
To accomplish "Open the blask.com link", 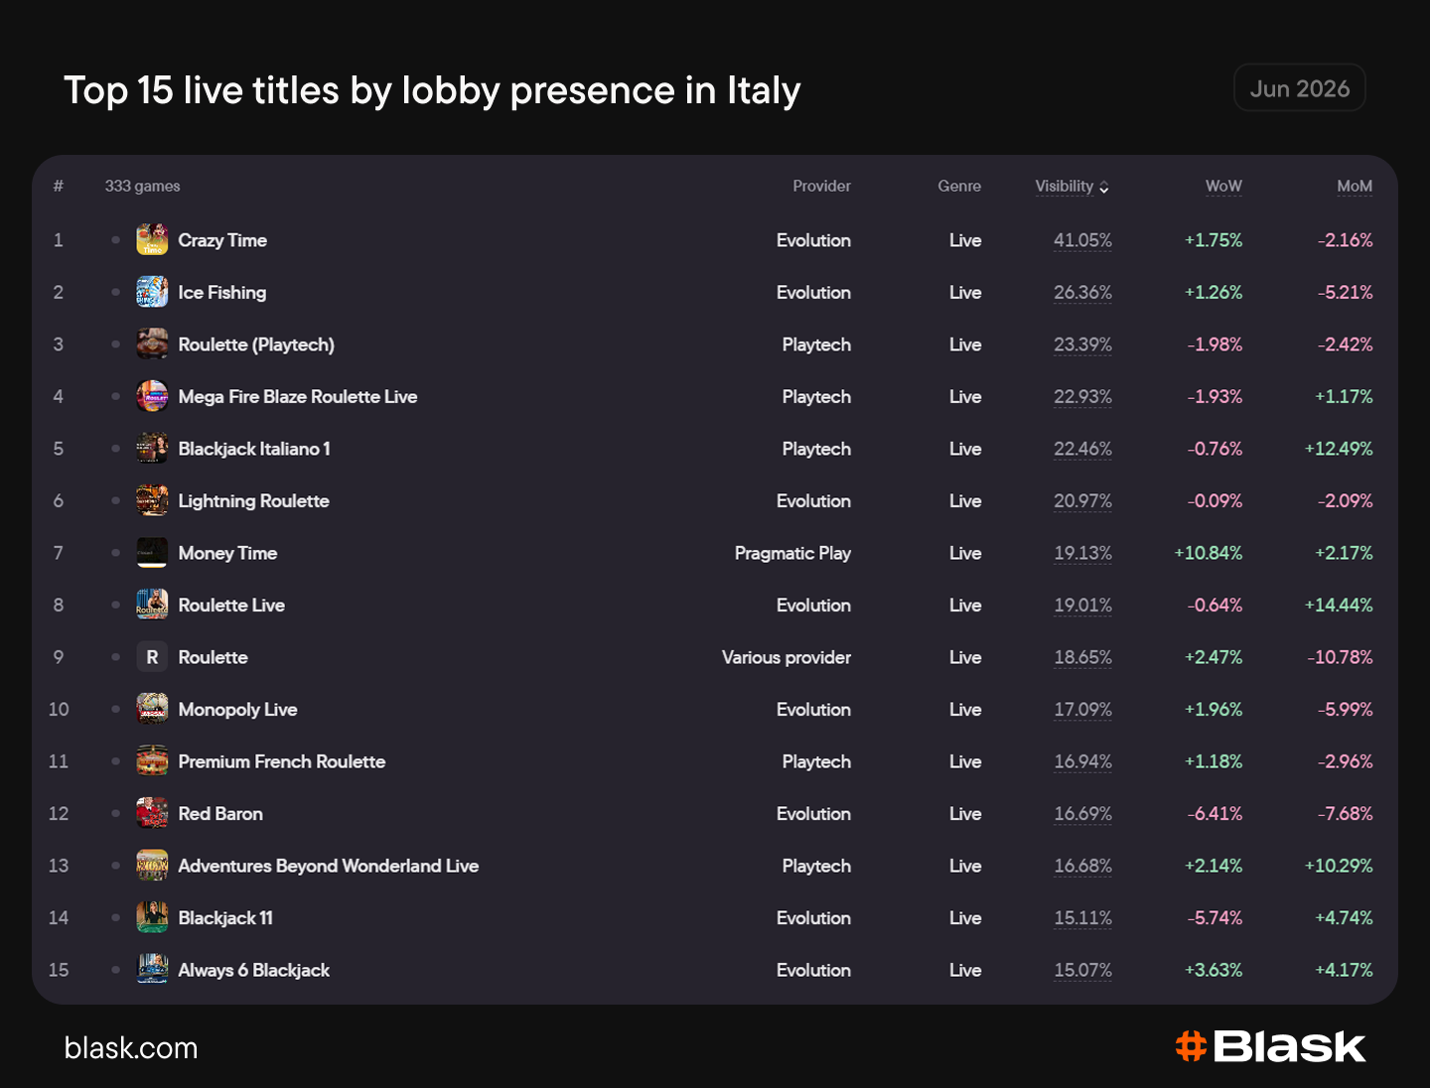I will [131, 1048].
